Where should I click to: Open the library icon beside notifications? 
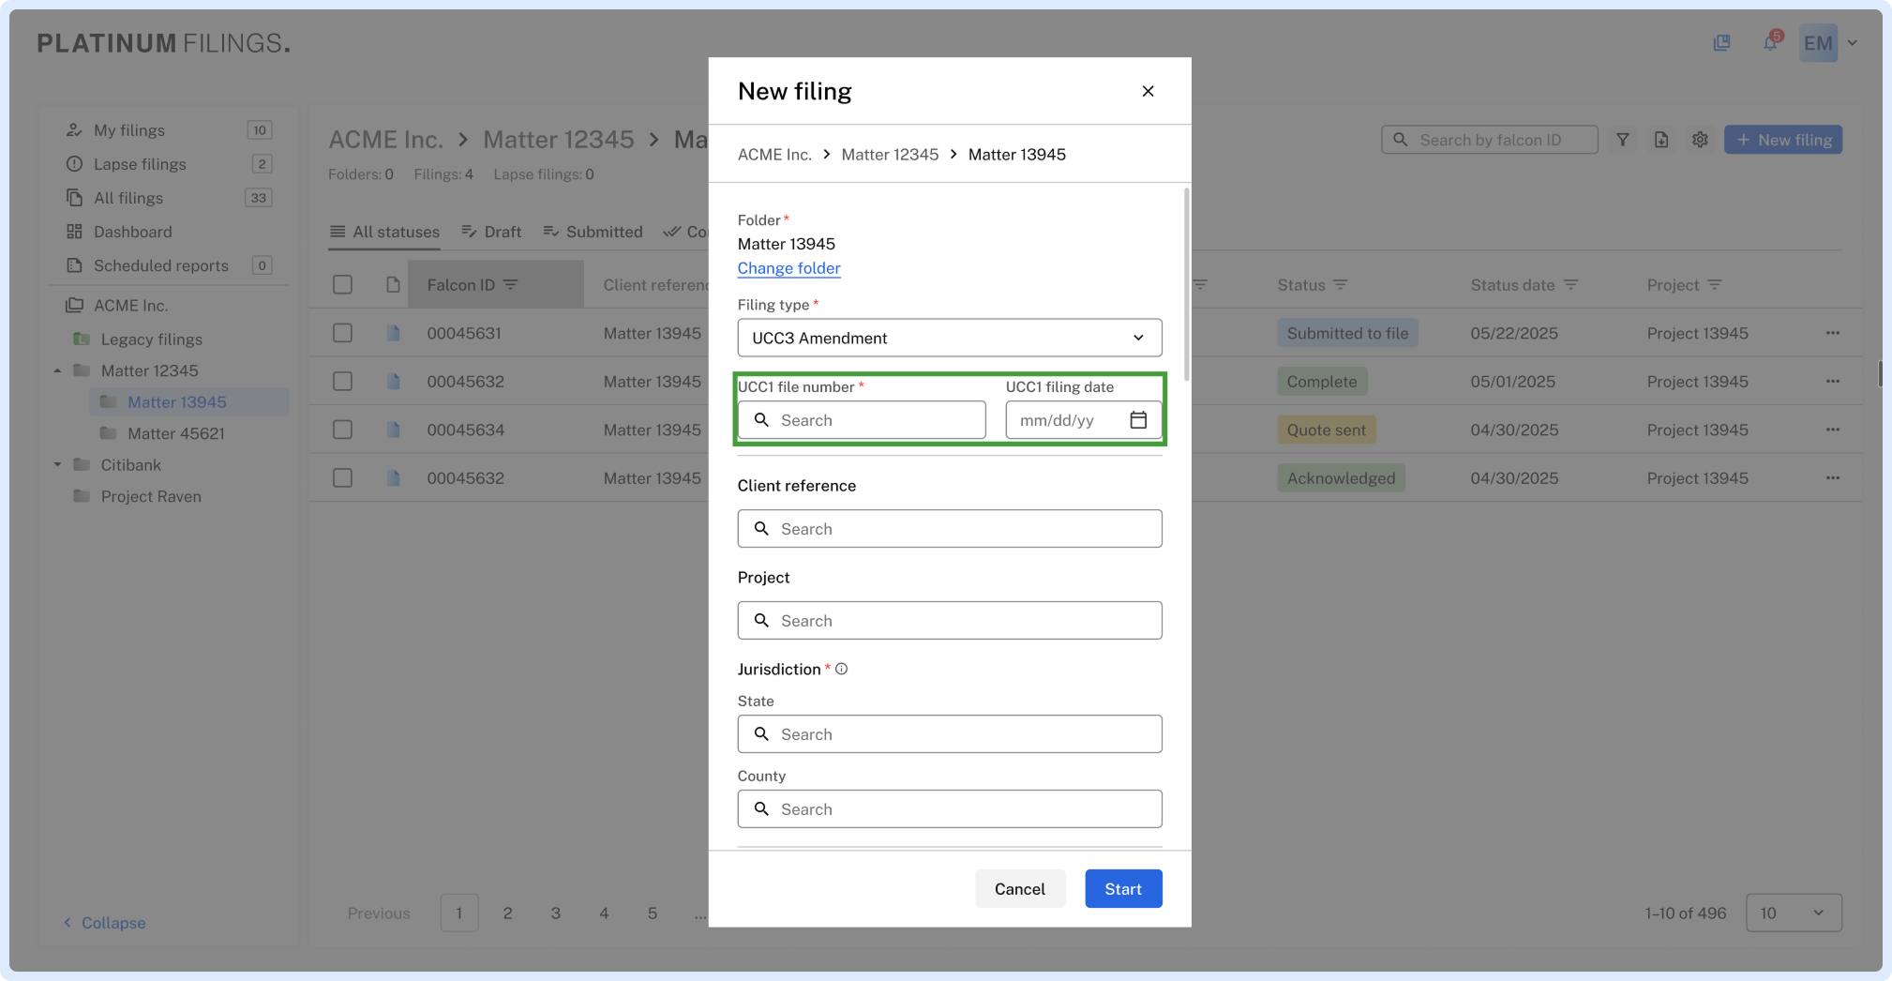point(1721,43)
